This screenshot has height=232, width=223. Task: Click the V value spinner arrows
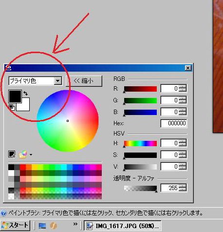pos(183,167)
